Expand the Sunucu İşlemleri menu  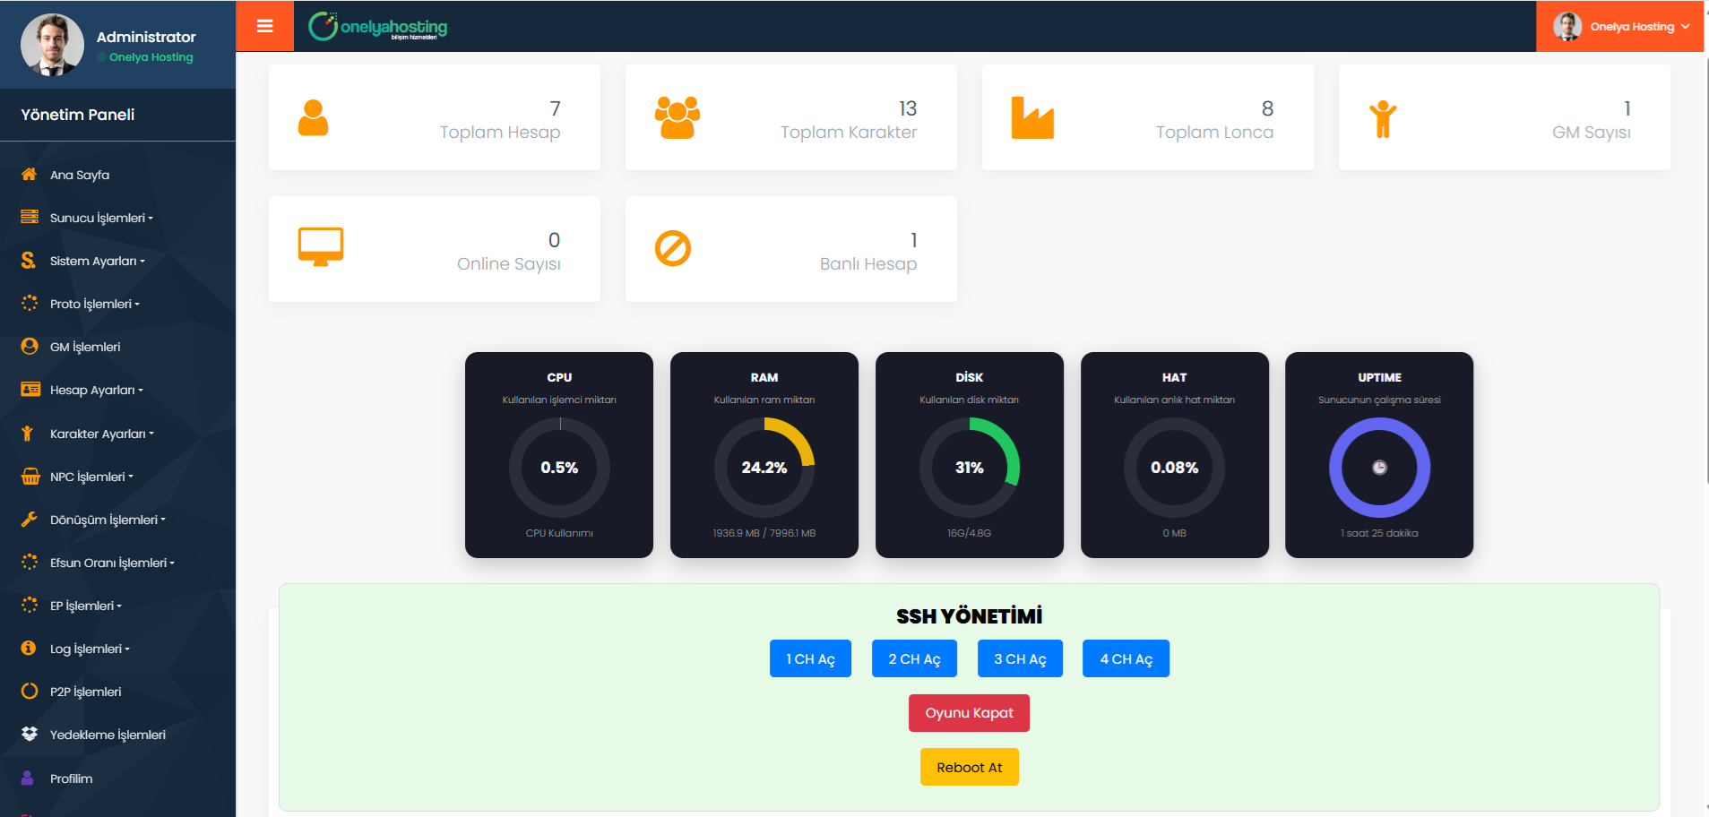click(x=101, y=218)
